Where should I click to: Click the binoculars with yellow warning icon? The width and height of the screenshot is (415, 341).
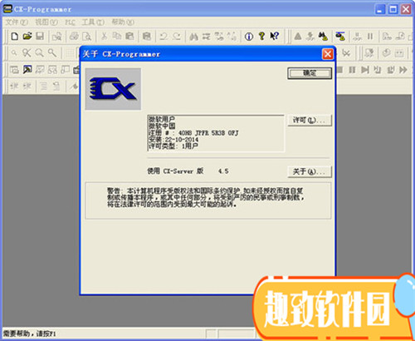coord(323,37)
